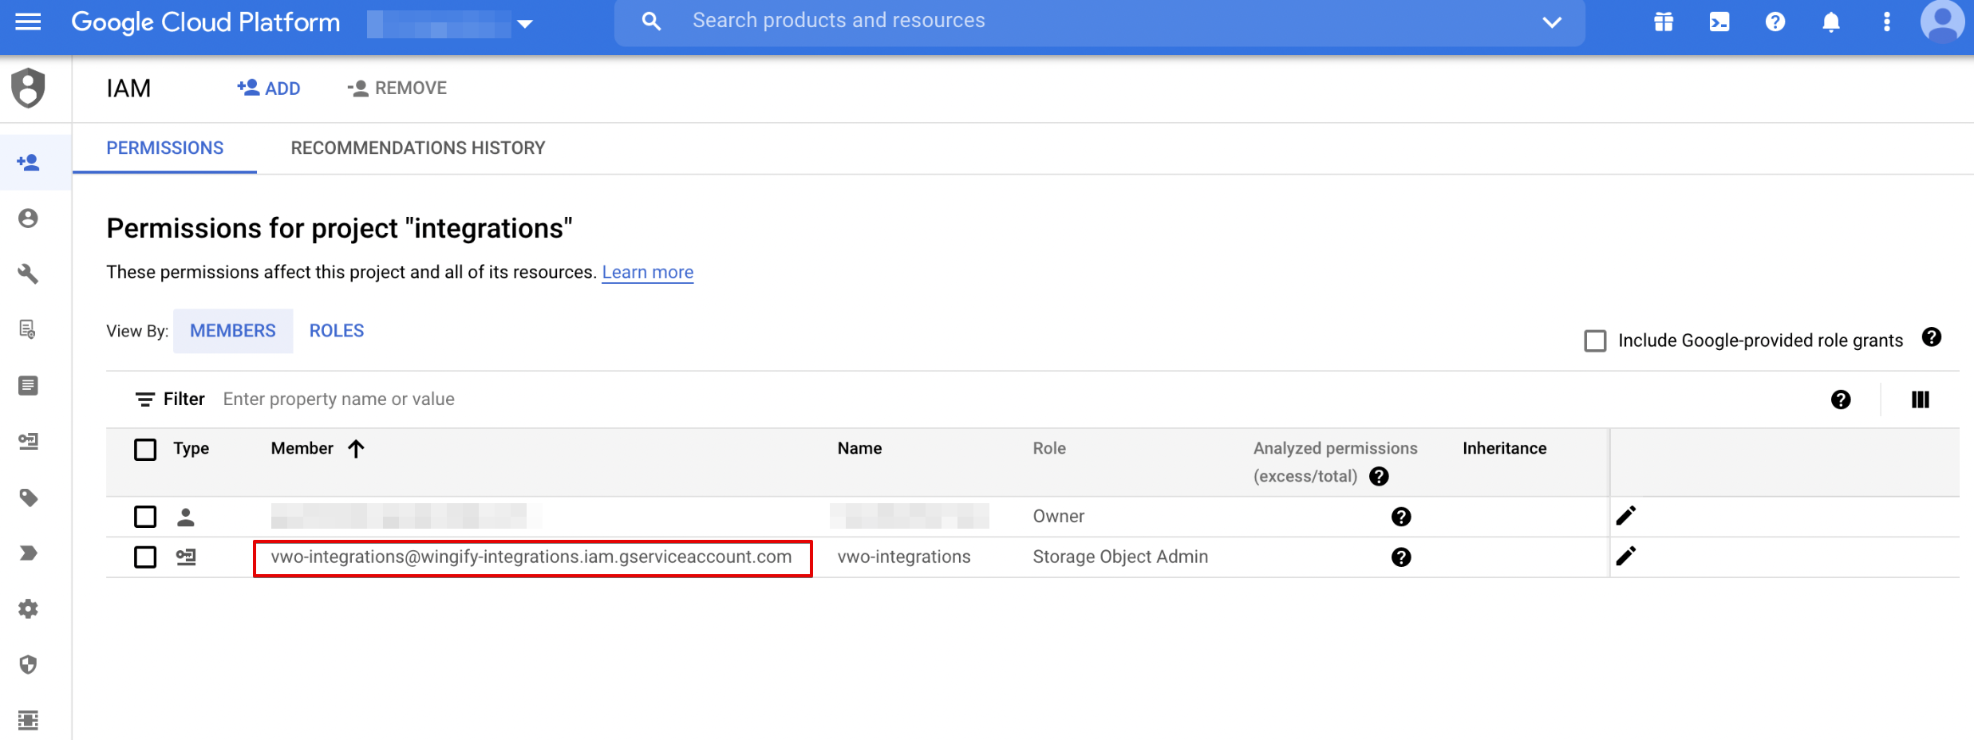Image resolution: width=1974 pixels, height=740 pixels.
Task: Open help for Google-provided role grants
Action: click(1932, 337)
